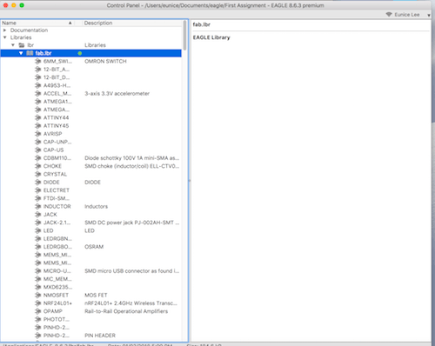Click the device icon beside OPAMP

tap(37, 311)
